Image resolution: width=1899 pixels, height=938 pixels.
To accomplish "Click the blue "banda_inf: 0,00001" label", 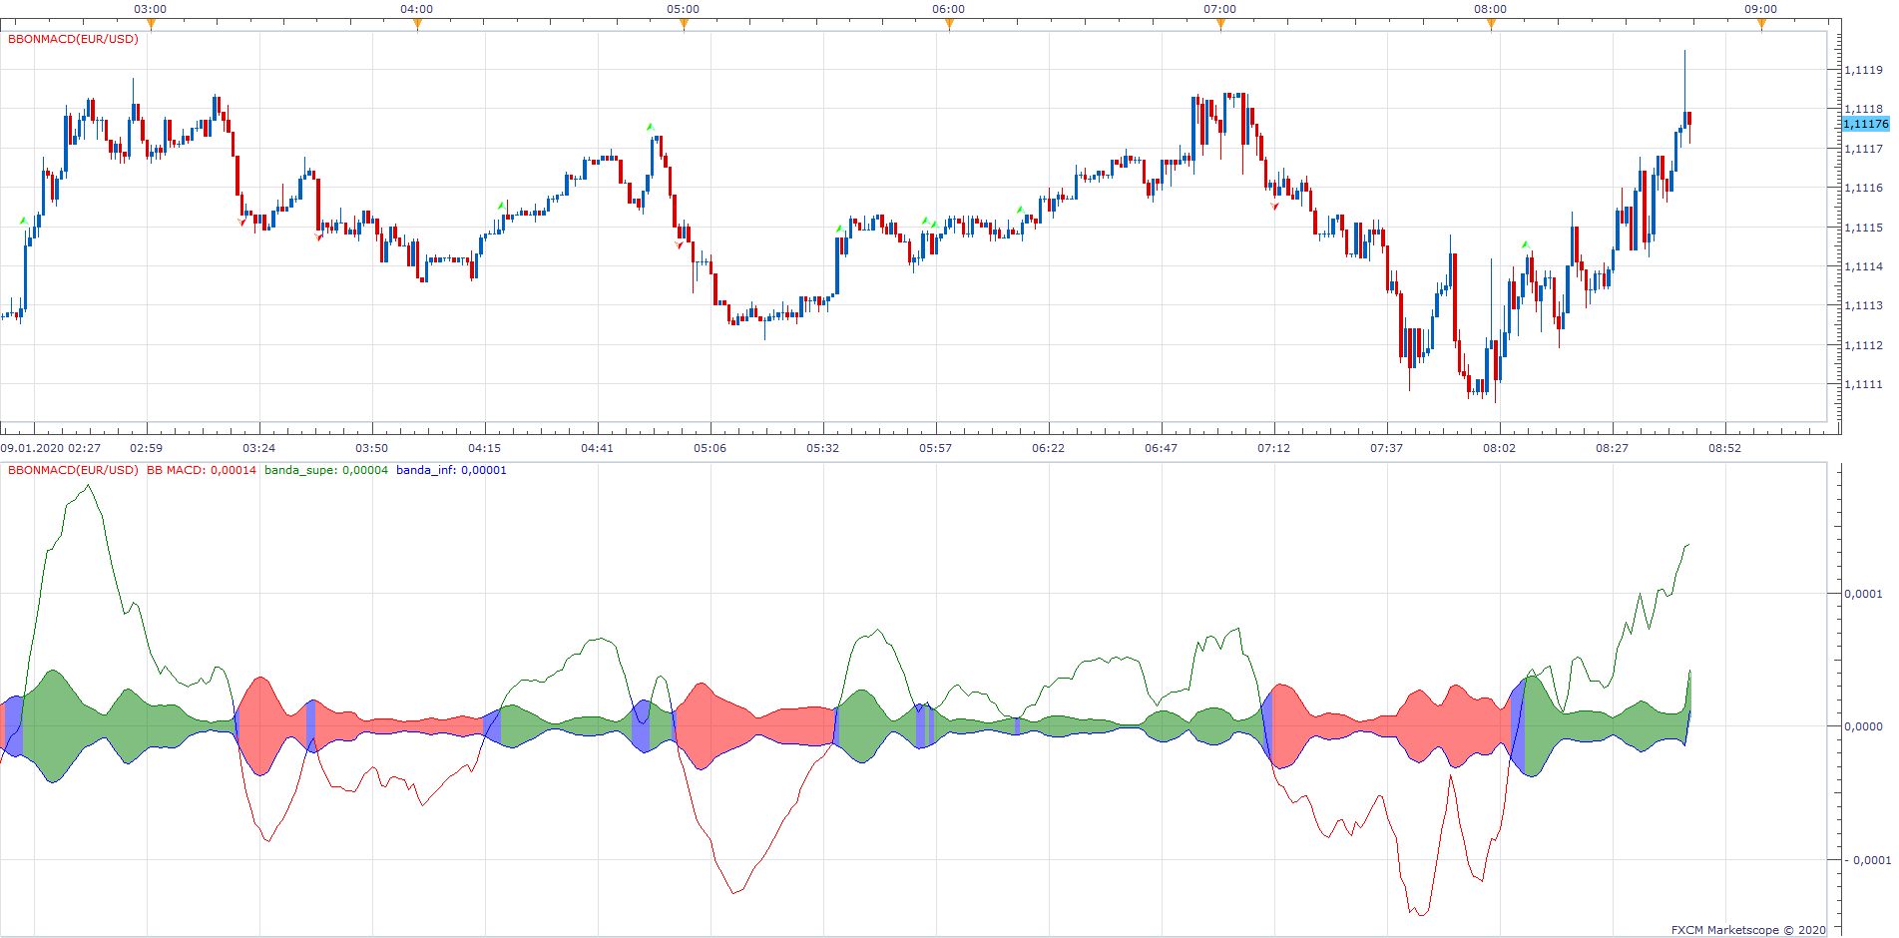I will pos(451,470).
